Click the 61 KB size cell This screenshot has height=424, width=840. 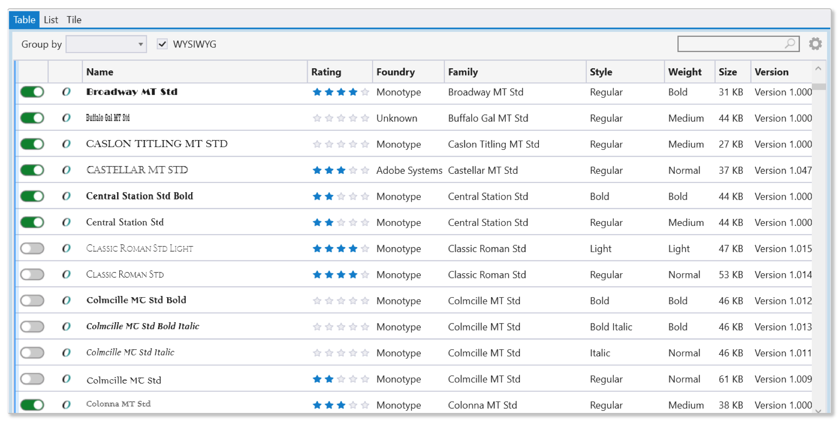click(x=731, y=379)
